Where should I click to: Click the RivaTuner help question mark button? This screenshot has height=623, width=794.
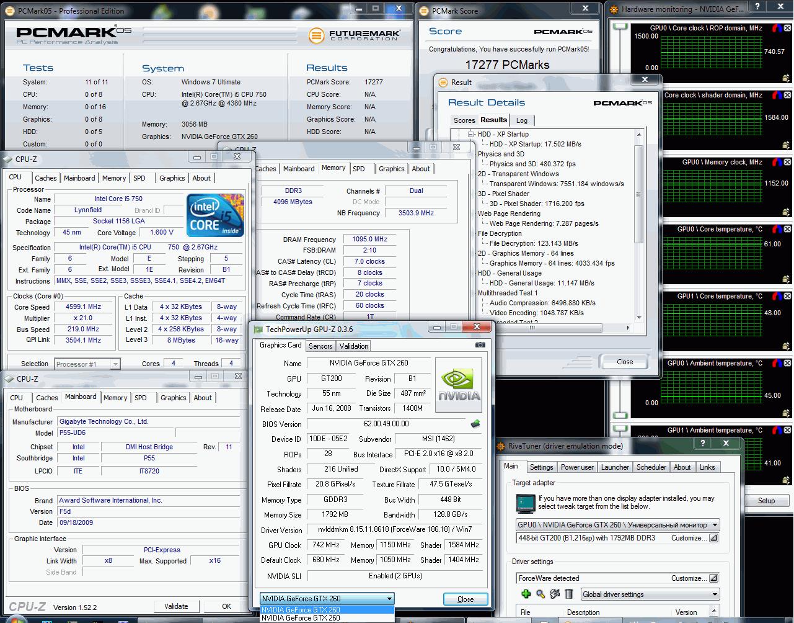(x=702, y=443)
